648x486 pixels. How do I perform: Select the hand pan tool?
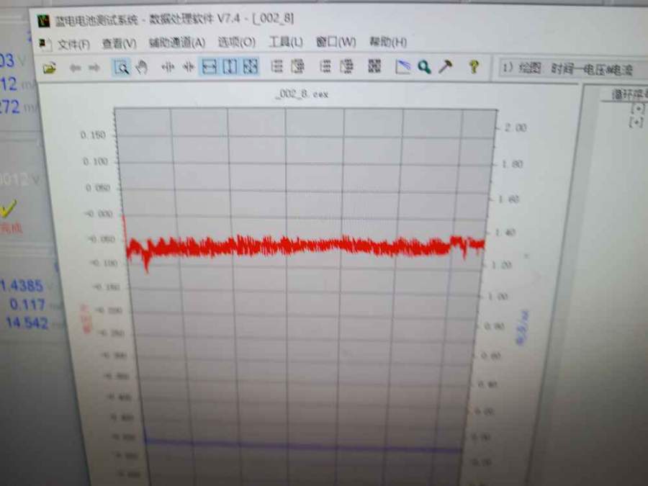pyautogui.click(x=141, y=68)
